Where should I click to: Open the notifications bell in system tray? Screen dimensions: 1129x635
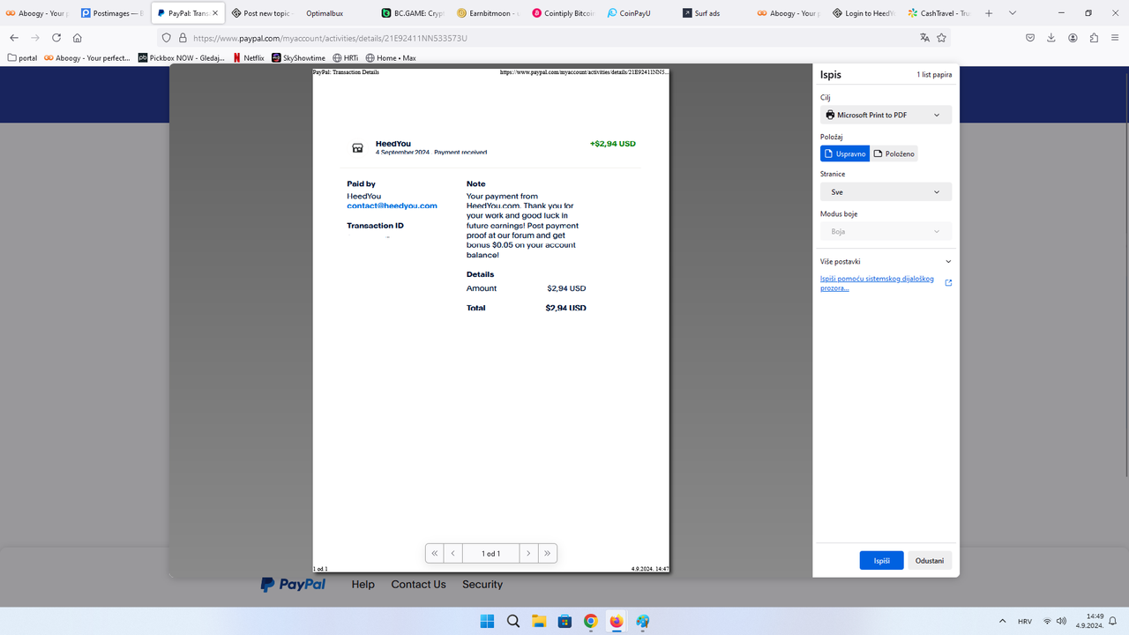click(x=1114, y=621)
